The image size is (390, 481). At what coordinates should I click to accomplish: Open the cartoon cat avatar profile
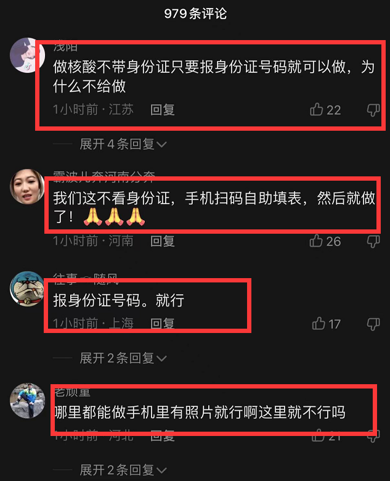coord(27,289)
